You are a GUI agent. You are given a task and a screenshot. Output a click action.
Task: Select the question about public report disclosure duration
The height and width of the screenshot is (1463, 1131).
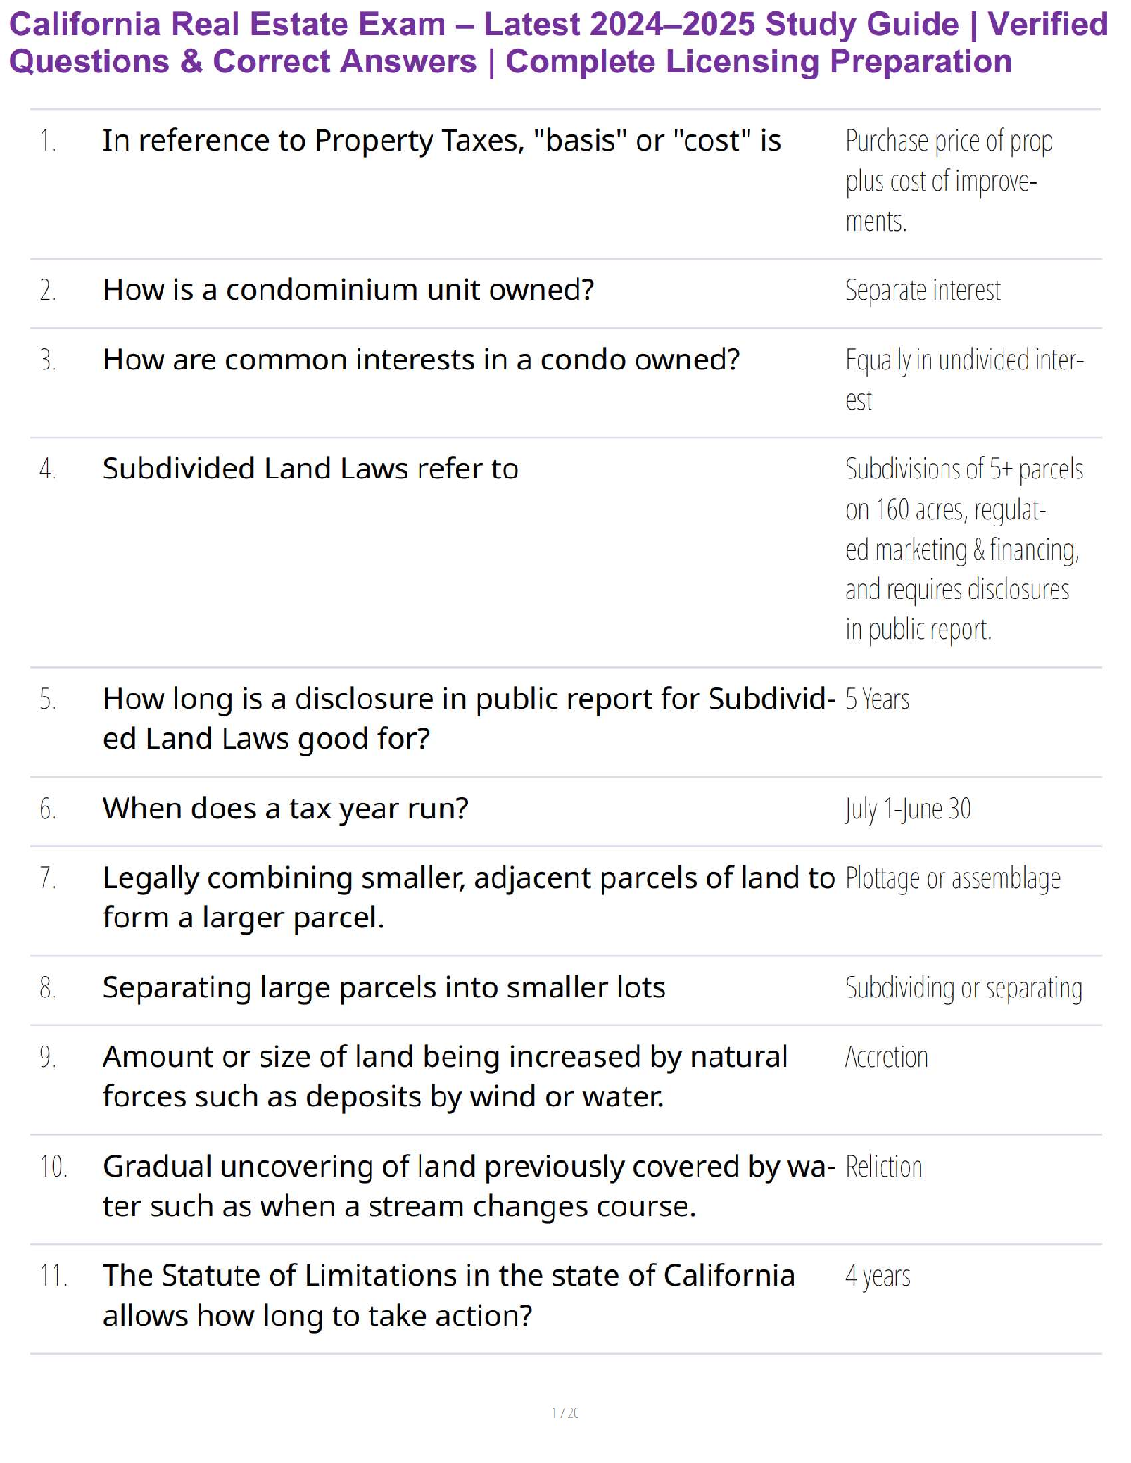click(x=468, y=719)
